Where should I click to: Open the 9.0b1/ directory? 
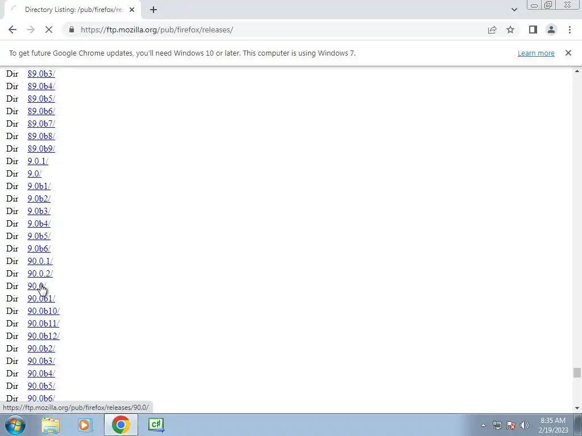(x=39, y=186)
